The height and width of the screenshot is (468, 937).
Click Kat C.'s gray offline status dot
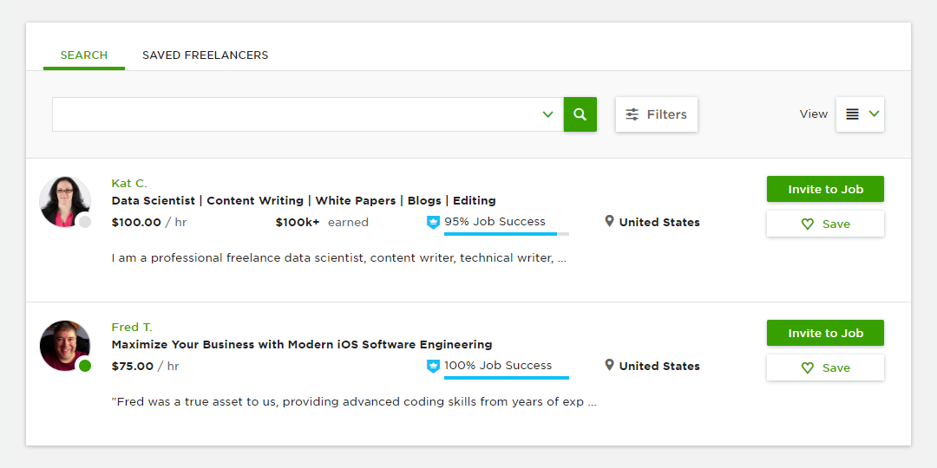click(84, 222)
